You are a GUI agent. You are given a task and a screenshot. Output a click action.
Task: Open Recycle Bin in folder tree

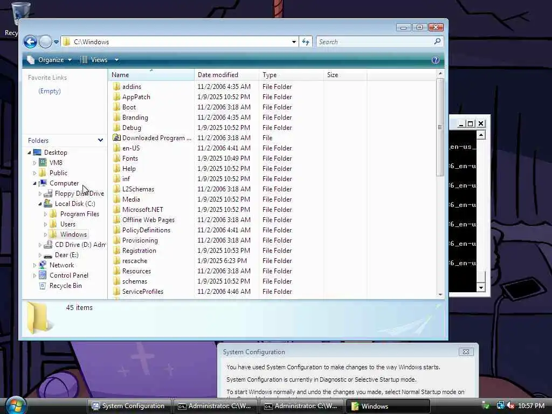coord(65,286)
